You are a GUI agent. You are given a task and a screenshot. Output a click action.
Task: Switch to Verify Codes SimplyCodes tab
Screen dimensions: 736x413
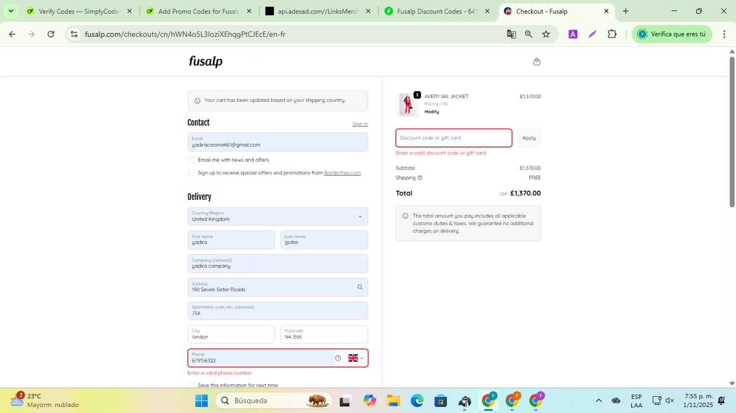pos(79,11)
